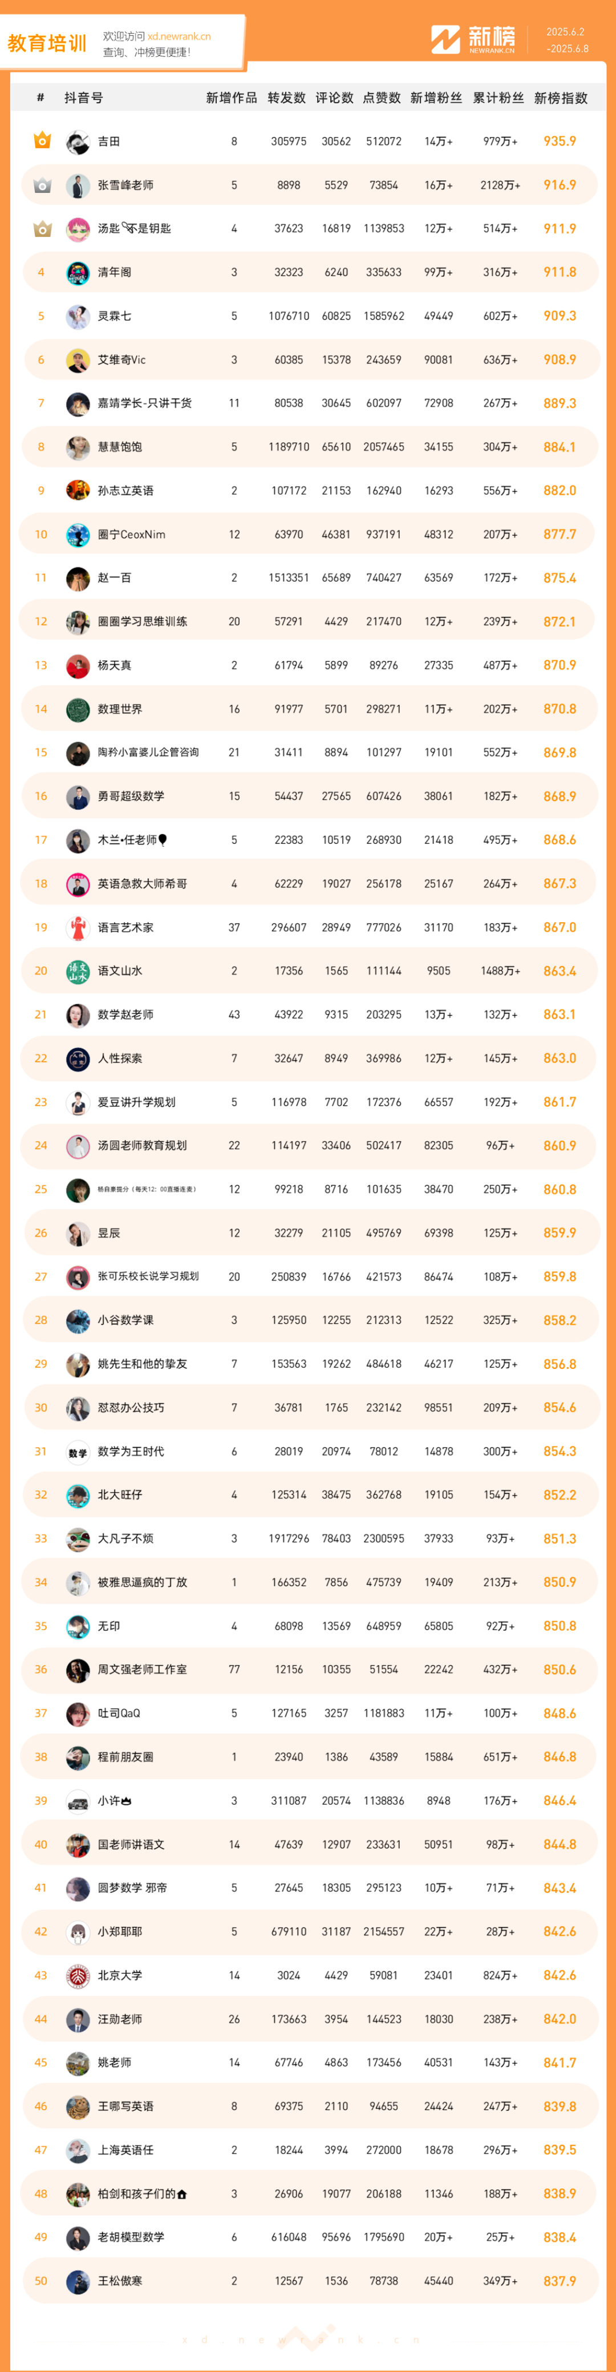
Task: Click 数学为王时代's text avatar
Action: [78, 1451]
